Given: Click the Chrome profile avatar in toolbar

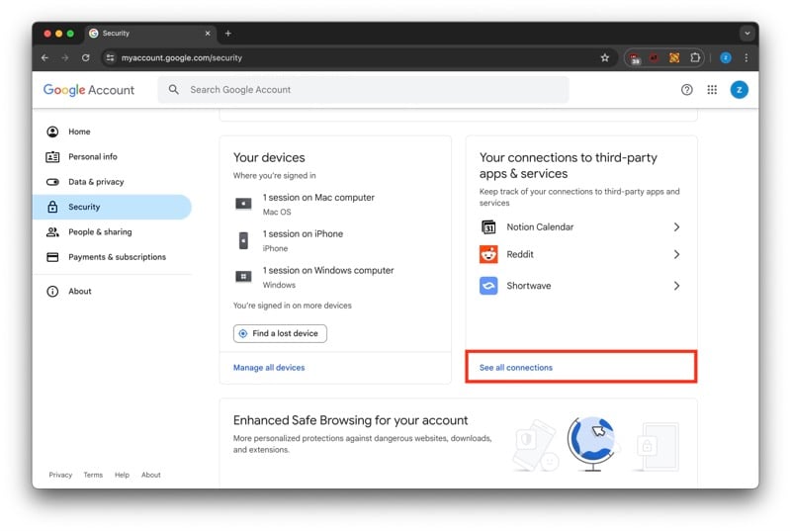Looking at the screenshot, I should (x=726, y=58).
